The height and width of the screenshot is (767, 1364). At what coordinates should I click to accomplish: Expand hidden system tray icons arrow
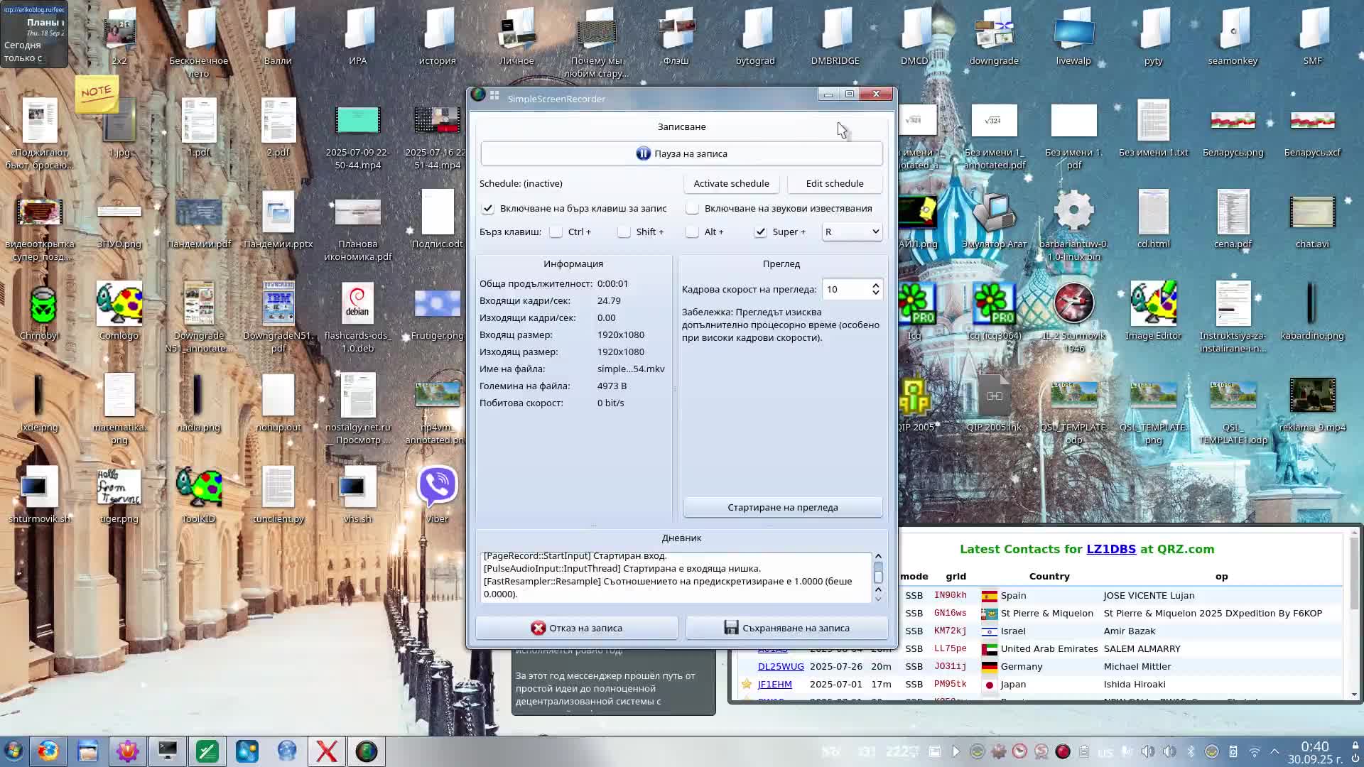click(x=1274, y=751)
